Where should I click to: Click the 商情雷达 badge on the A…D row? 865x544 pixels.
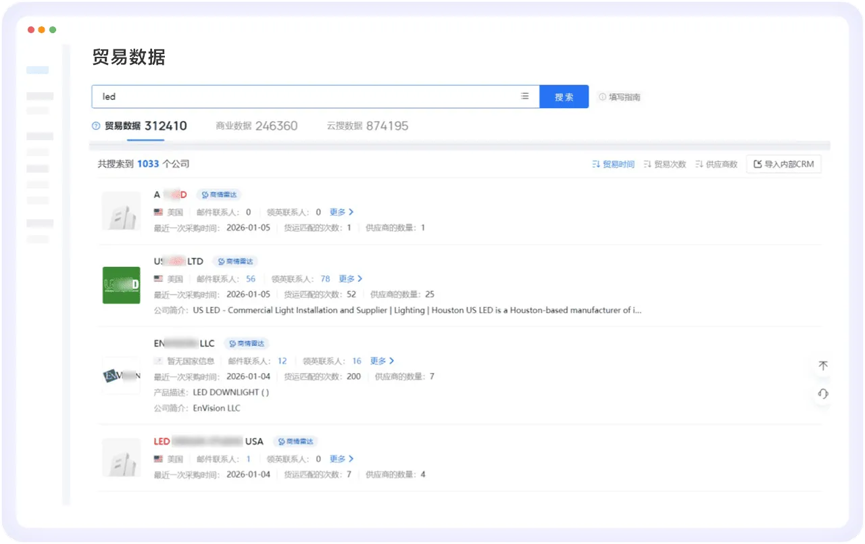[219, 195]
